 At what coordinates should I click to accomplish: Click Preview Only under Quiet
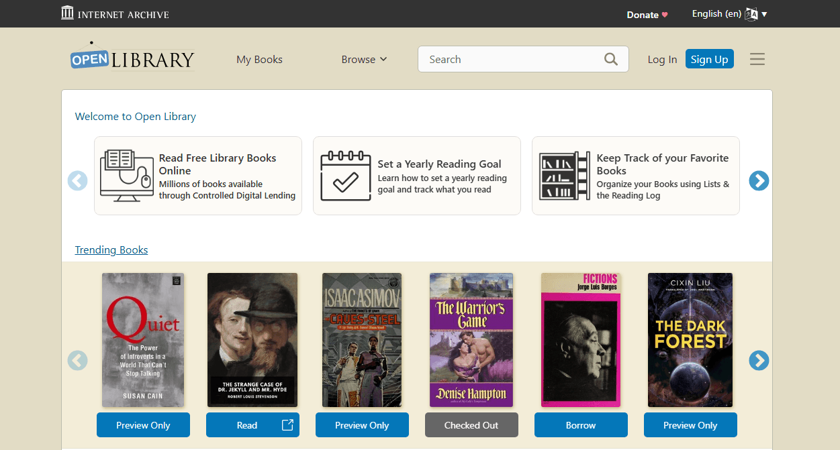[143, 425]
